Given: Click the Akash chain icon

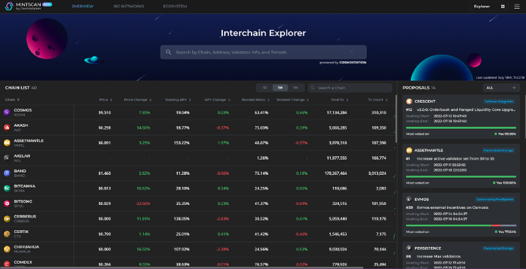Looking at the screenshot, I should click(7, 127).
